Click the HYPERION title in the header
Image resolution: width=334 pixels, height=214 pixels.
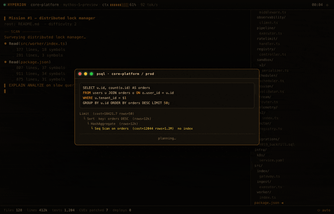point(17,5)
